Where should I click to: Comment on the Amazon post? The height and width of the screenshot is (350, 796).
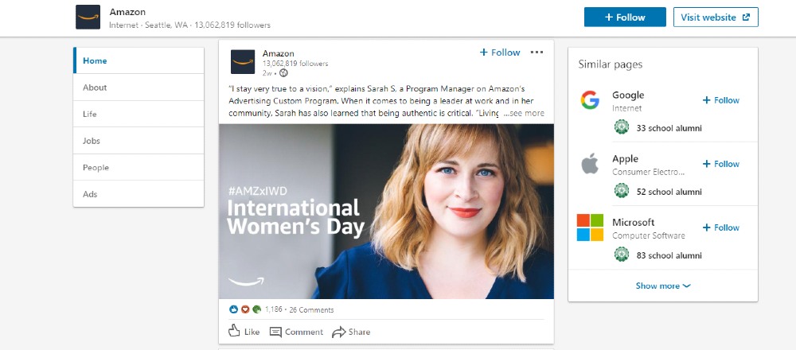coord(296,332)
